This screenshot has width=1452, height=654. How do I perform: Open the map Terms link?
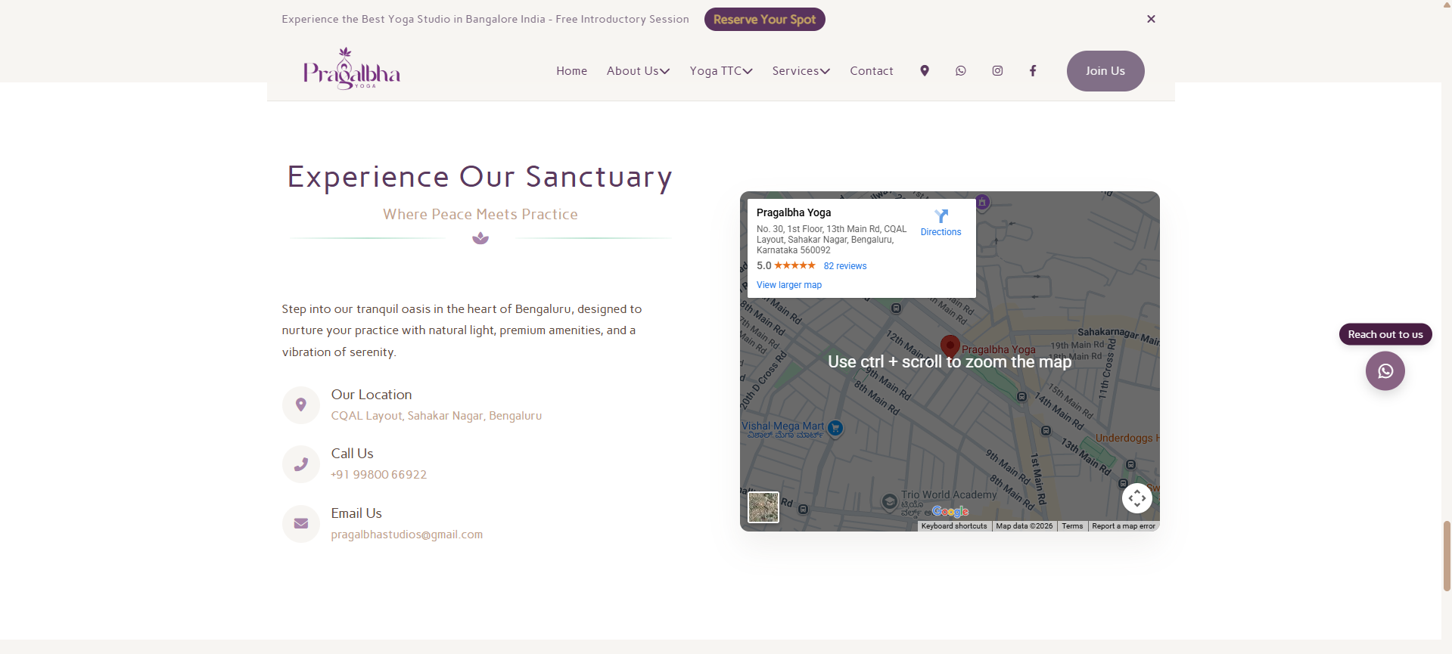pyautogui.click(x=1072, y=526)
